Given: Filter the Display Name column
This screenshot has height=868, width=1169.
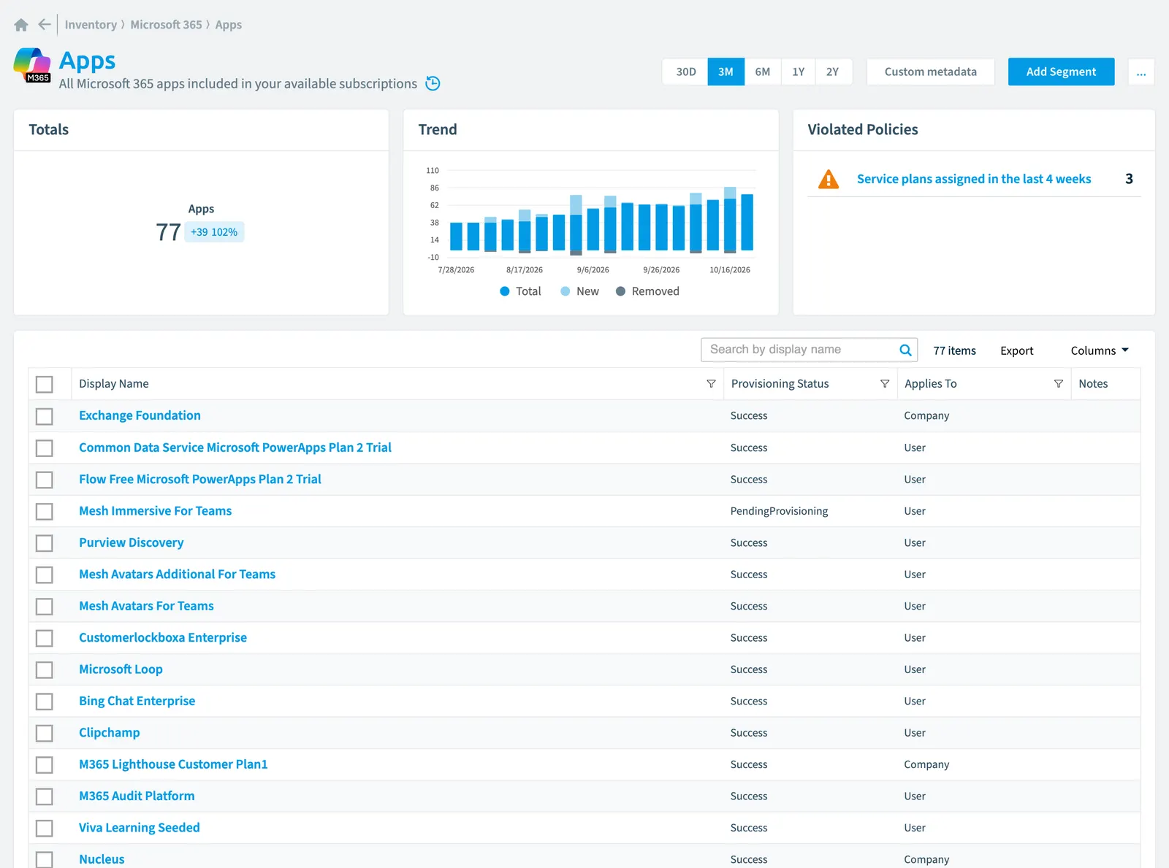Looking at the screenshot, I should point(711,384).
